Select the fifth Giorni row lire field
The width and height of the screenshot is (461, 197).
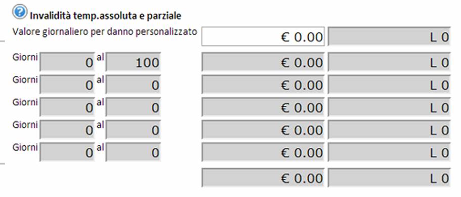(389, 152)
